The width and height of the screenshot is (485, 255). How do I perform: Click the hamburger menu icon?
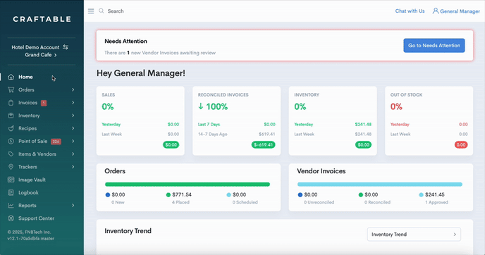click(91, 11)
